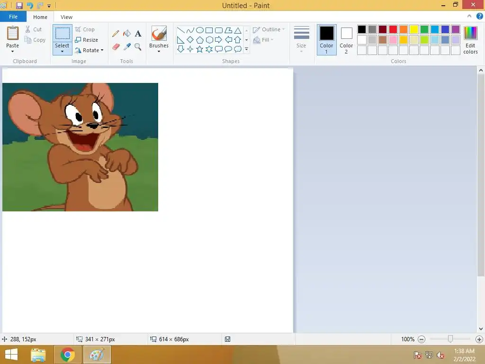Choose the Polygon shape
Image resolution: width=485 pixels, height=364 pixels.
click(x=228, y=30)
